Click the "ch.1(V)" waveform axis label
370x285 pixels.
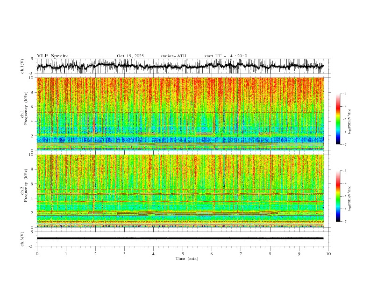pyautogui.click(x=22, y=66)
